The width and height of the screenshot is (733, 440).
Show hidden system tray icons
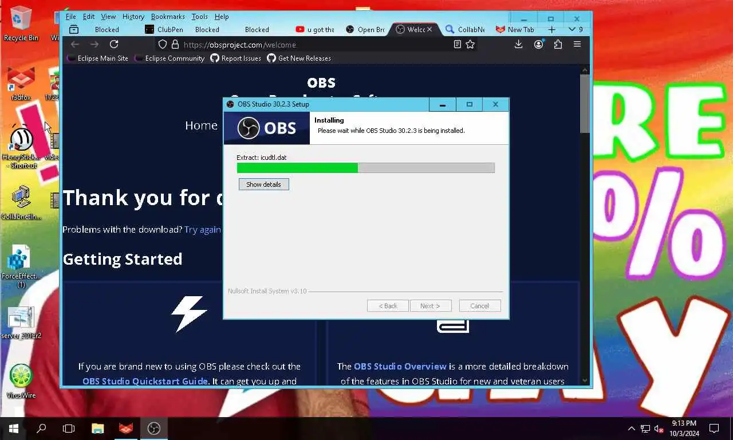pyautogui.click(x=632, y=429)
